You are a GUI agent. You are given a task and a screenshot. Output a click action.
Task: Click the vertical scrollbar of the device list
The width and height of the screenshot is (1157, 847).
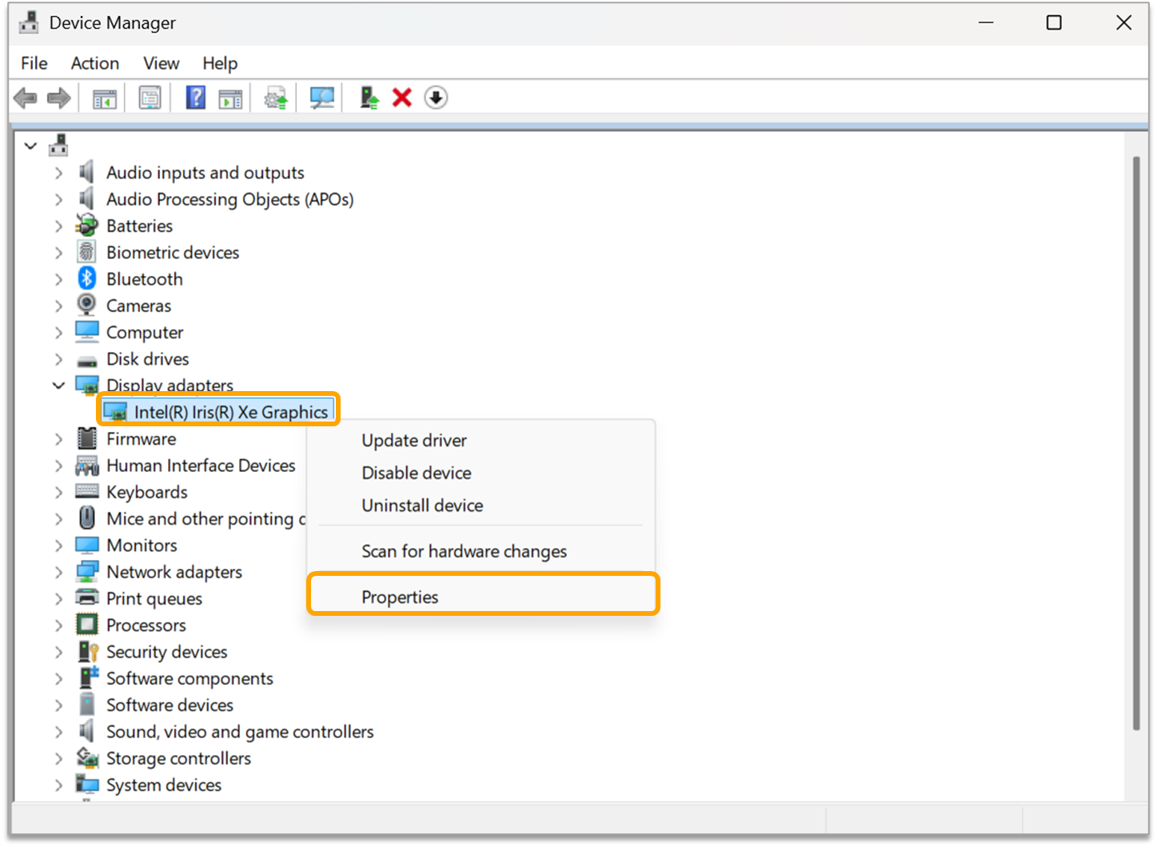[x=1135, y=443]
